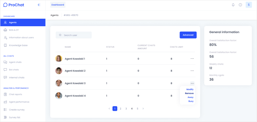257x122 pixels.
Task: Click the Bots & DT robot icon
Action: pyautogui.click(x=5, y=30)
